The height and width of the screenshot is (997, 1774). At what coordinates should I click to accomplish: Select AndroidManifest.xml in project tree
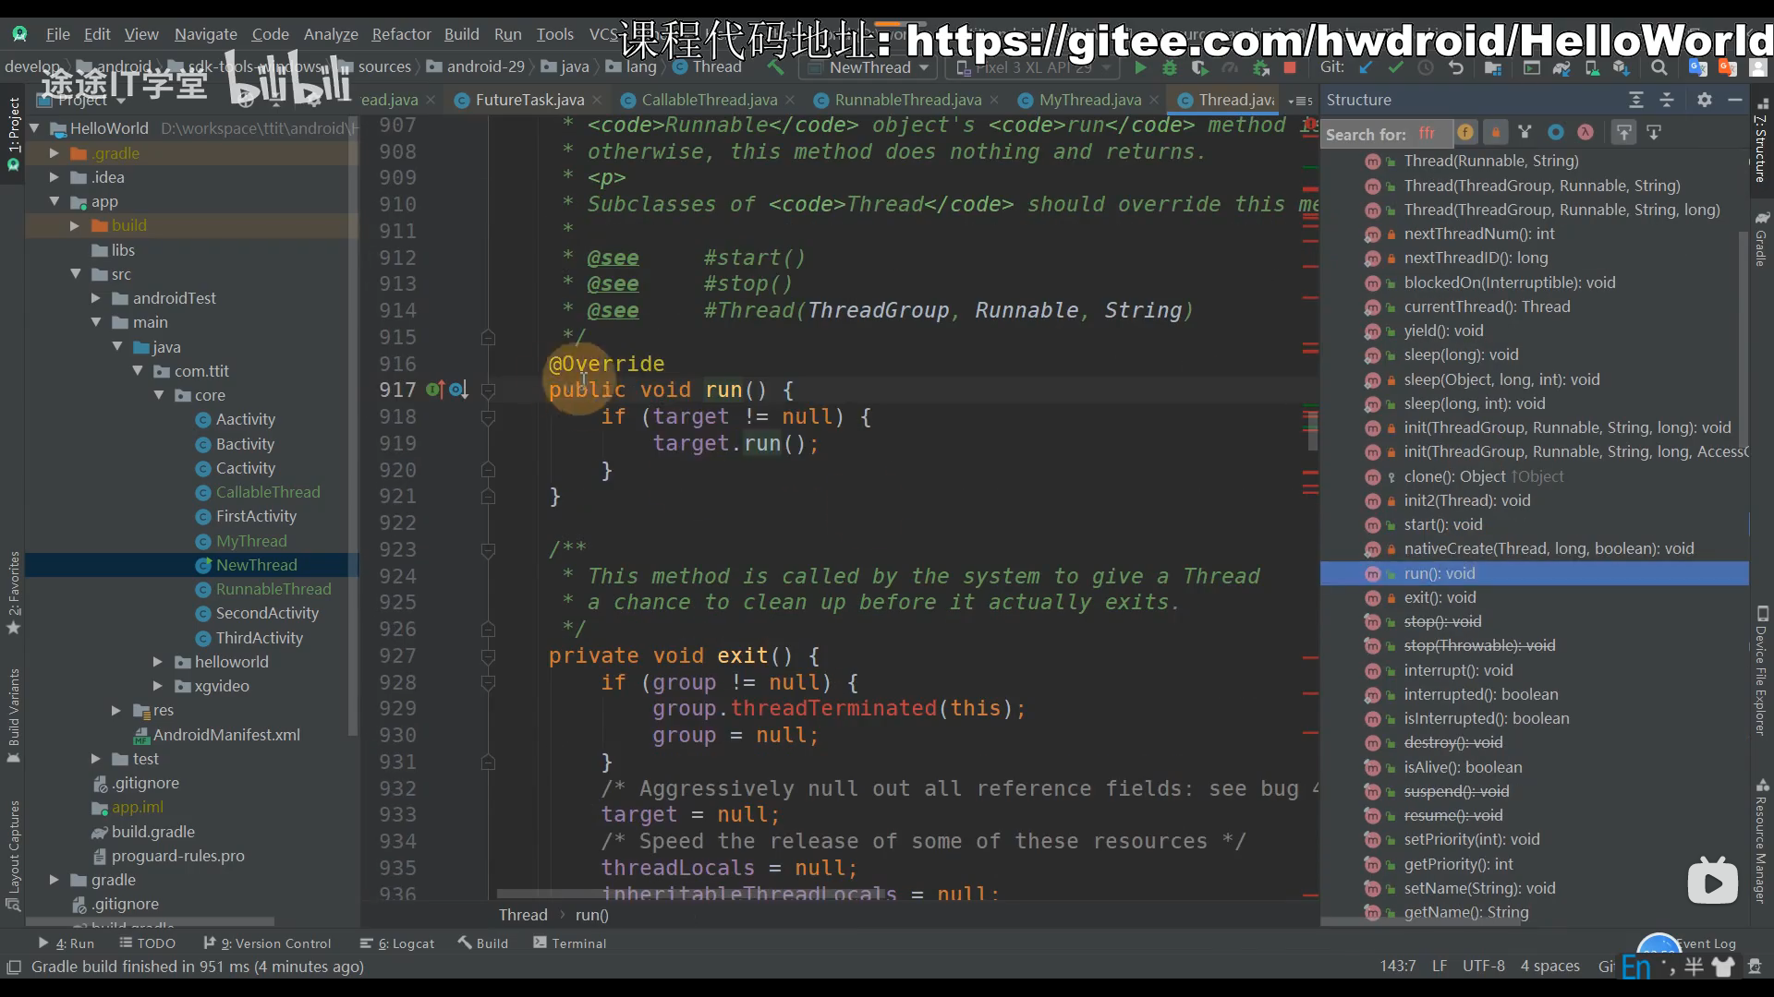pyautogui.click(x=226, y=735)
